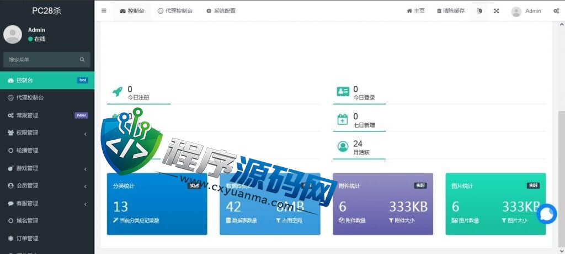This screenshot has width=565, height=254.
Task: Click the picture icon by 图片数量
Action: (455, 220)
